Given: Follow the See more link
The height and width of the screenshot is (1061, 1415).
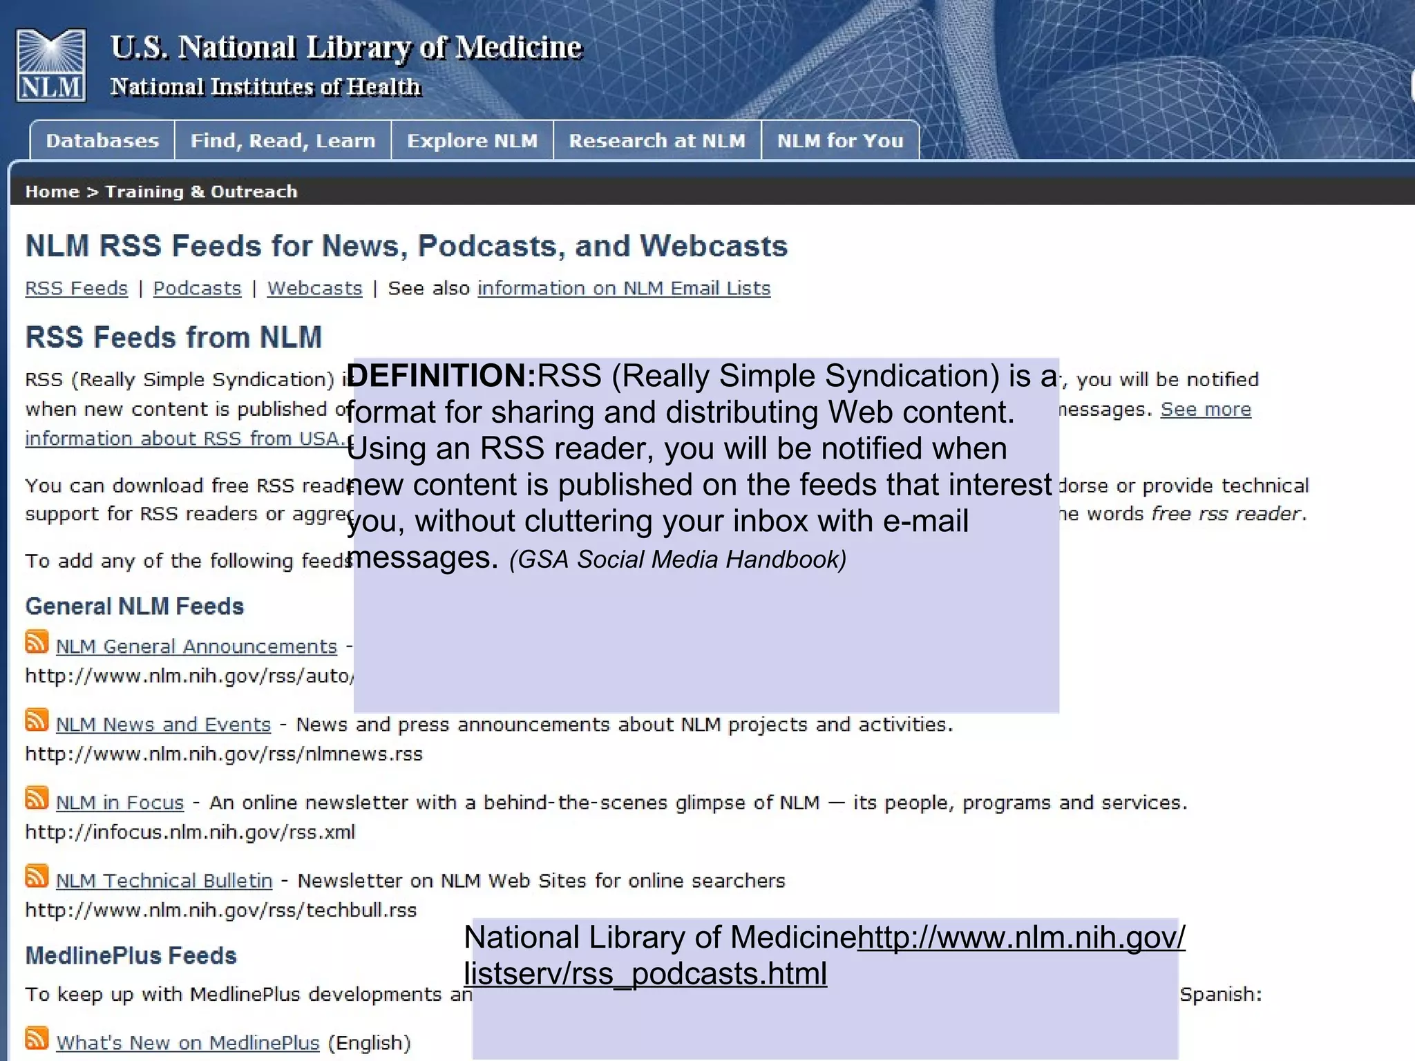Looking at the screenshot, I should pos(1206,409).
